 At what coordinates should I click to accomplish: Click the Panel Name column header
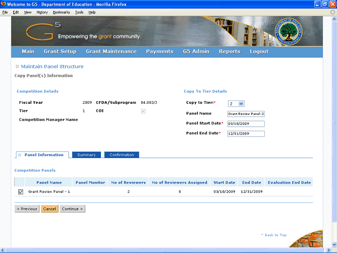tap(49, 182)
